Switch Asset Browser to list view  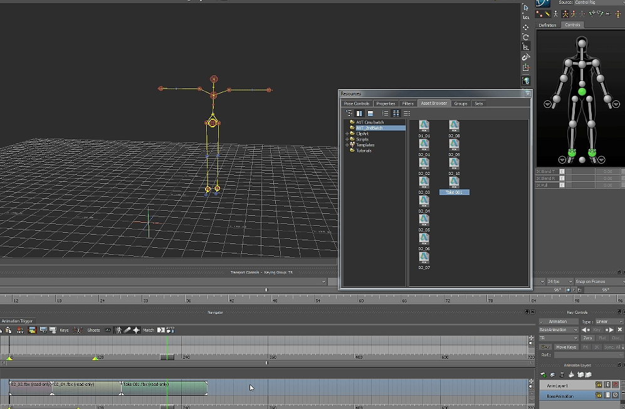click(386, 113)
